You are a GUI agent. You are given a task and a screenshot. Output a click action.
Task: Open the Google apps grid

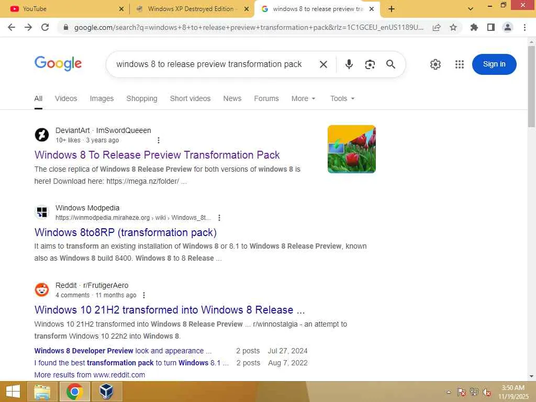pos(460,64)
